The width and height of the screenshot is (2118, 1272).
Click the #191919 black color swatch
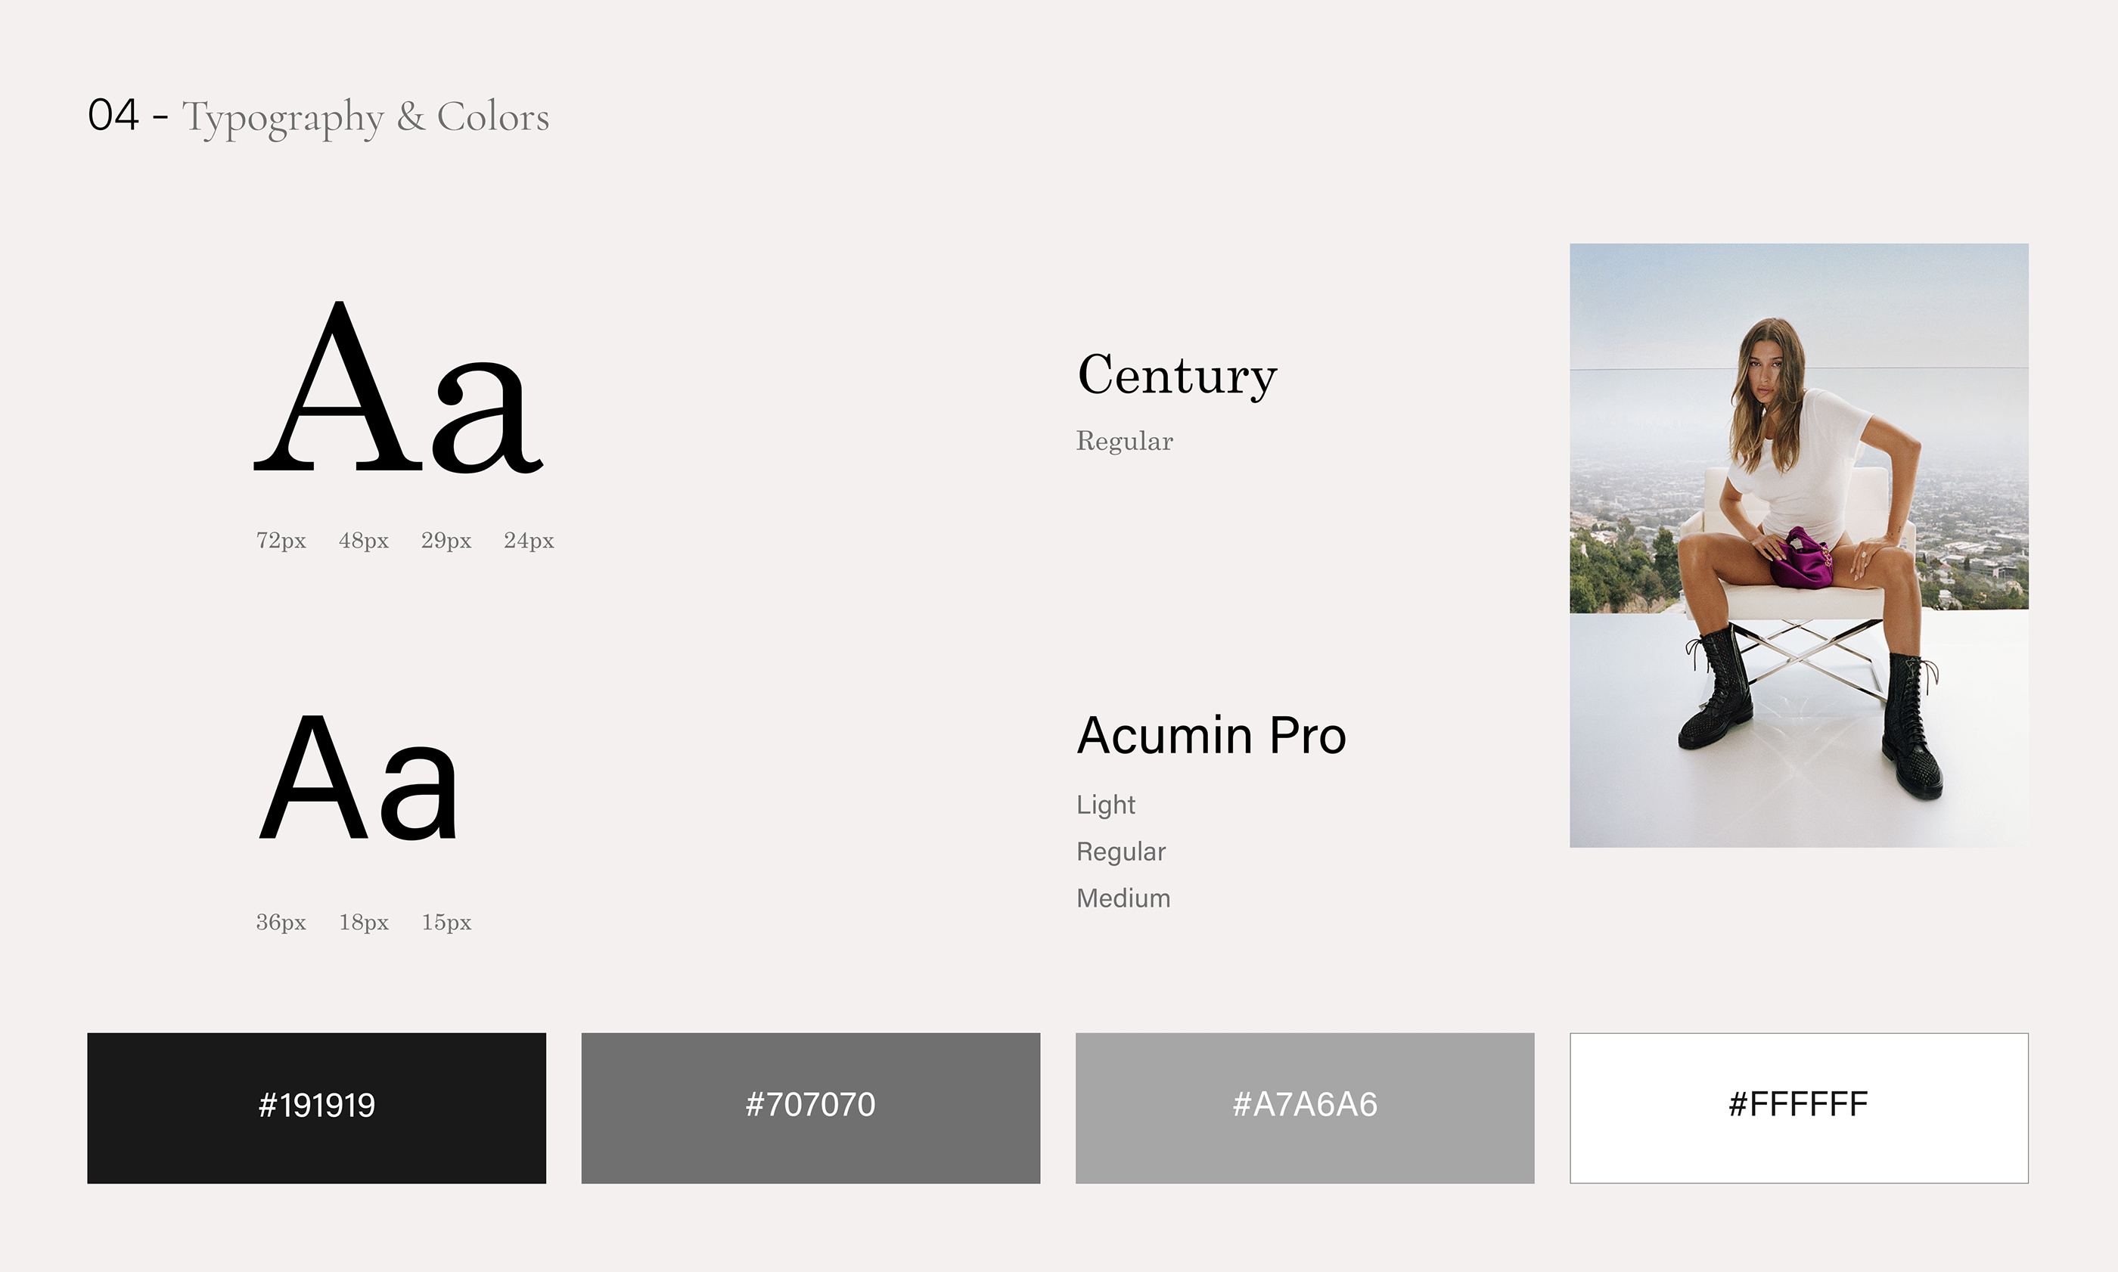(x=316, y=1106)
